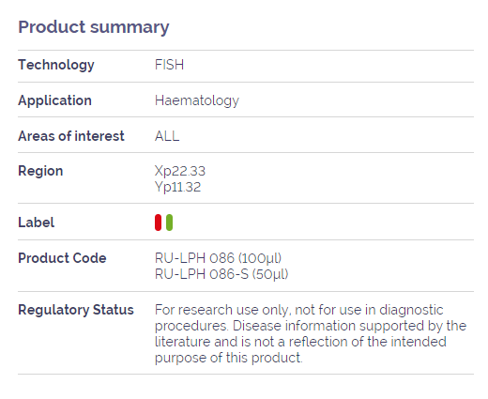
Task: Click the Region row label
Action: [40, 171]
